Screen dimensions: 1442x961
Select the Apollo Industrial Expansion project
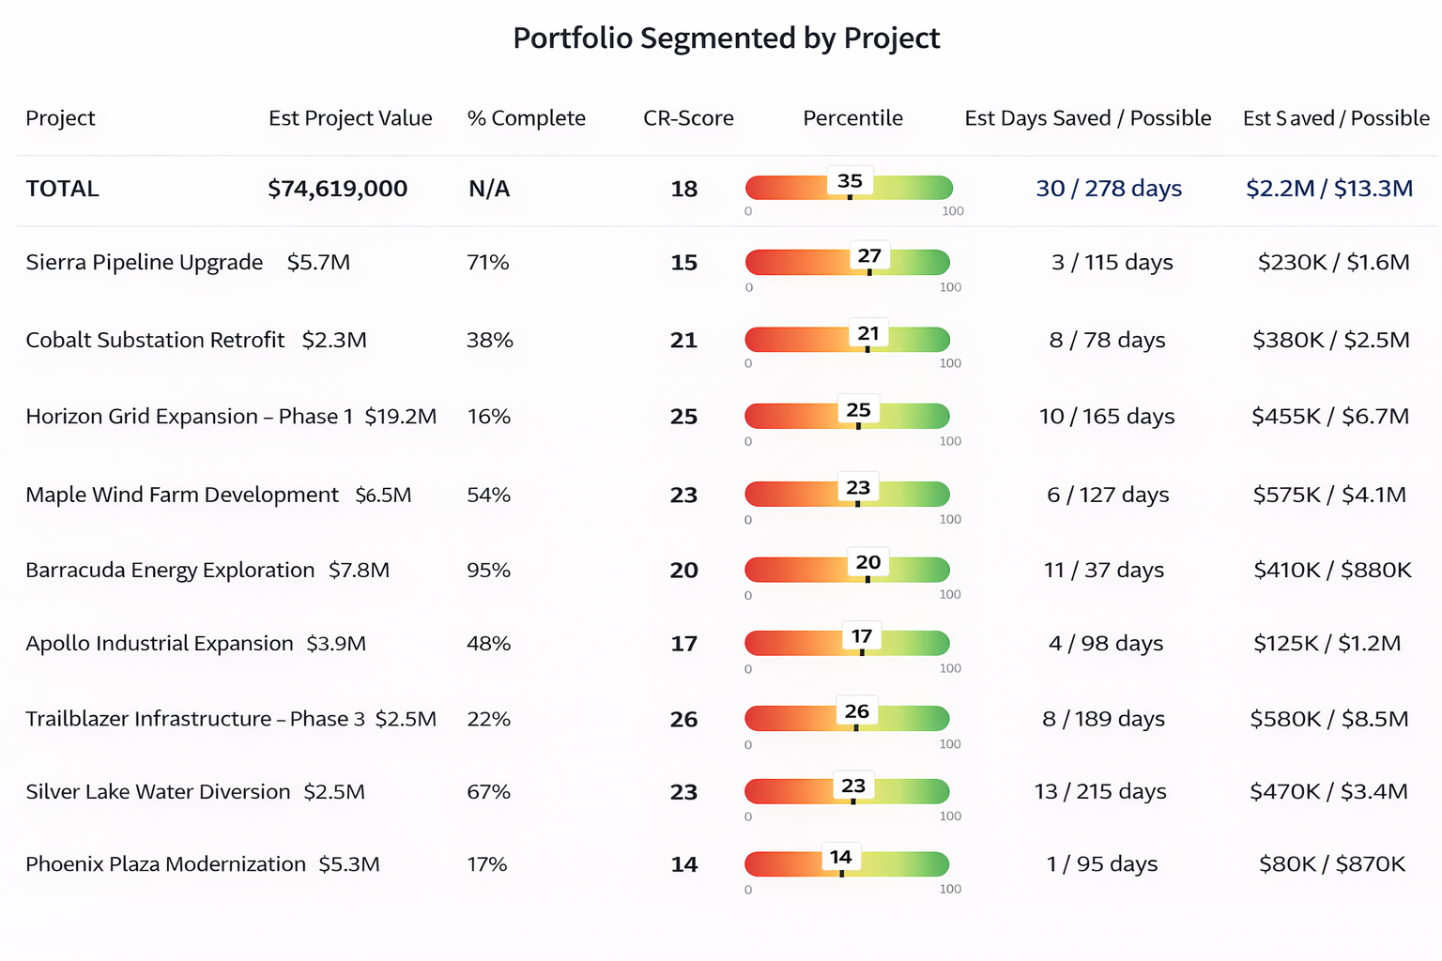(160, 644)
